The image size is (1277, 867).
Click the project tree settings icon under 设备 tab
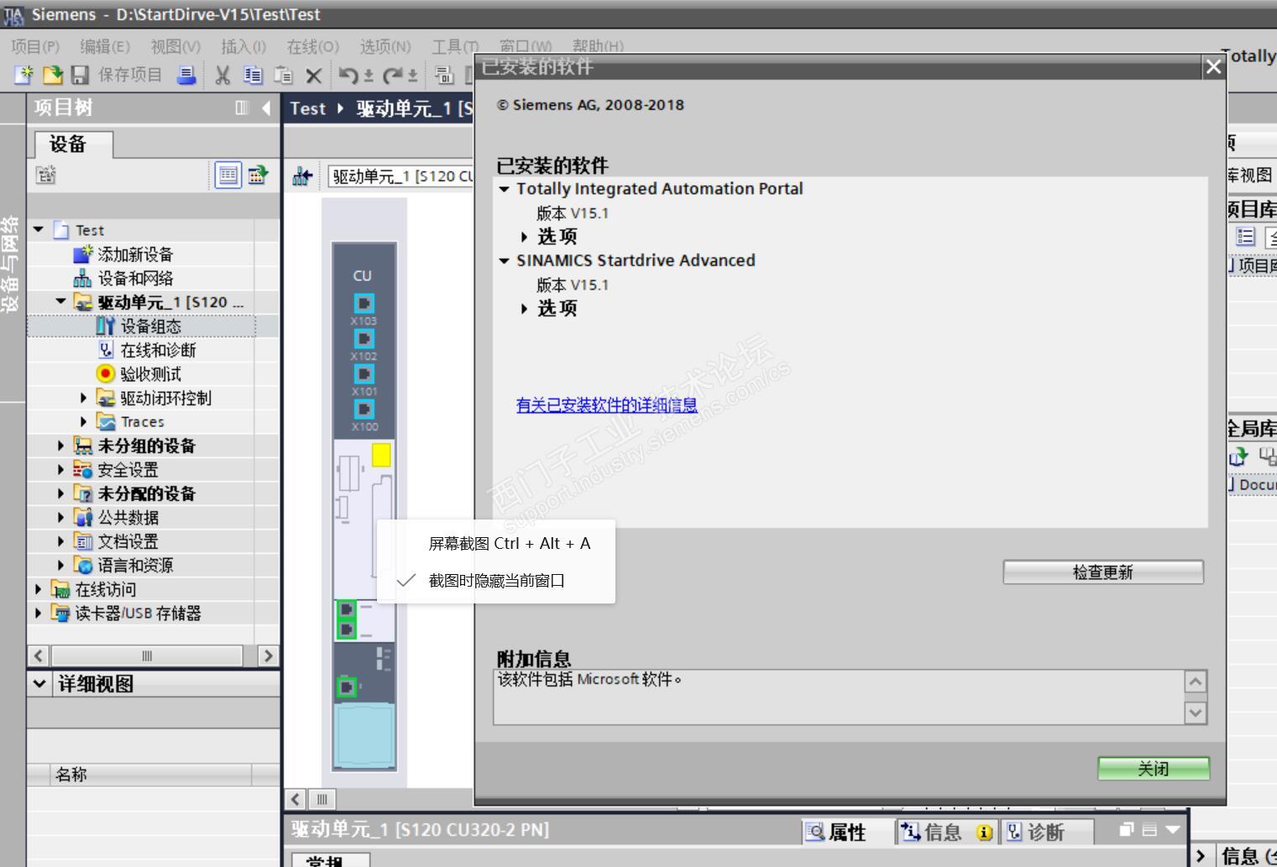click(45, 175)
